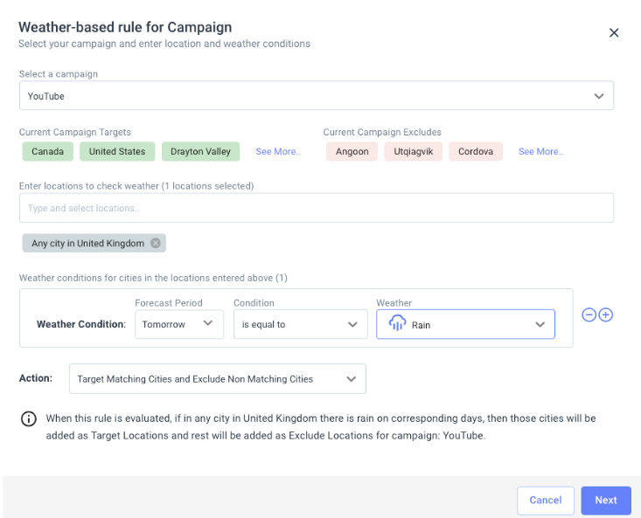Open the Action dropdown for target matching cities

click(218, 379)
